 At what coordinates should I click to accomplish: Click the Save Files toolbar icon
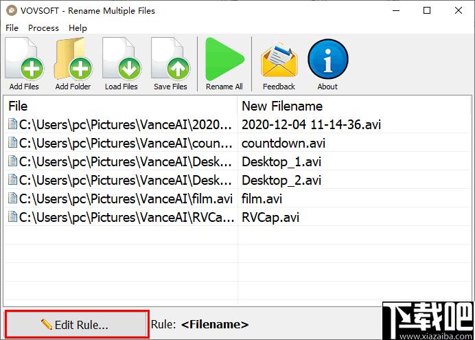point(170,58)
